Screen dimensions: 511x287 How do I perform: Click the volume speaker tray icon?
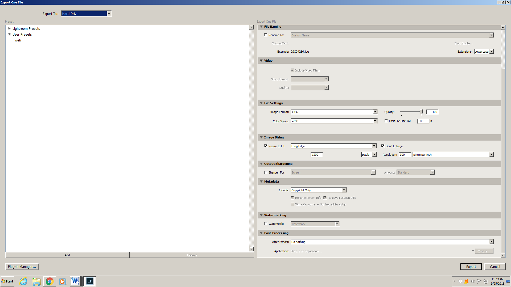(473, 281)
